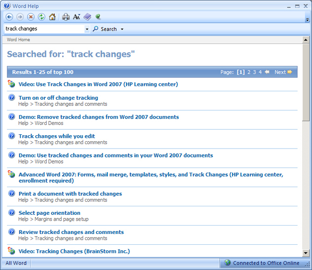Open the search history dropdown arrow
Image resolution: width=312 pixels, height=270 pixels.
(x=87, y=29)
